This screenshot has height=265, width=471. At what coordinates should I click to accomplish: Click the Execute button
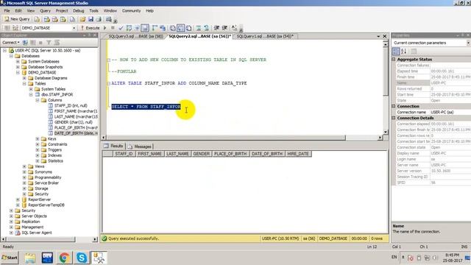pos(90,28)
